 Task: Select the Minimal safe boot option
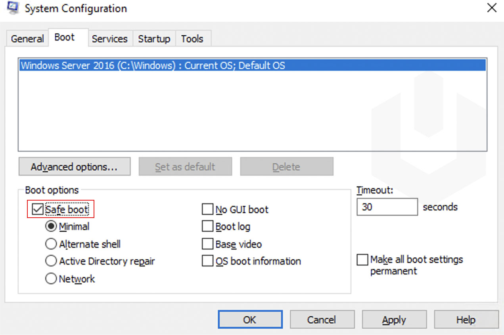[51, 226]
